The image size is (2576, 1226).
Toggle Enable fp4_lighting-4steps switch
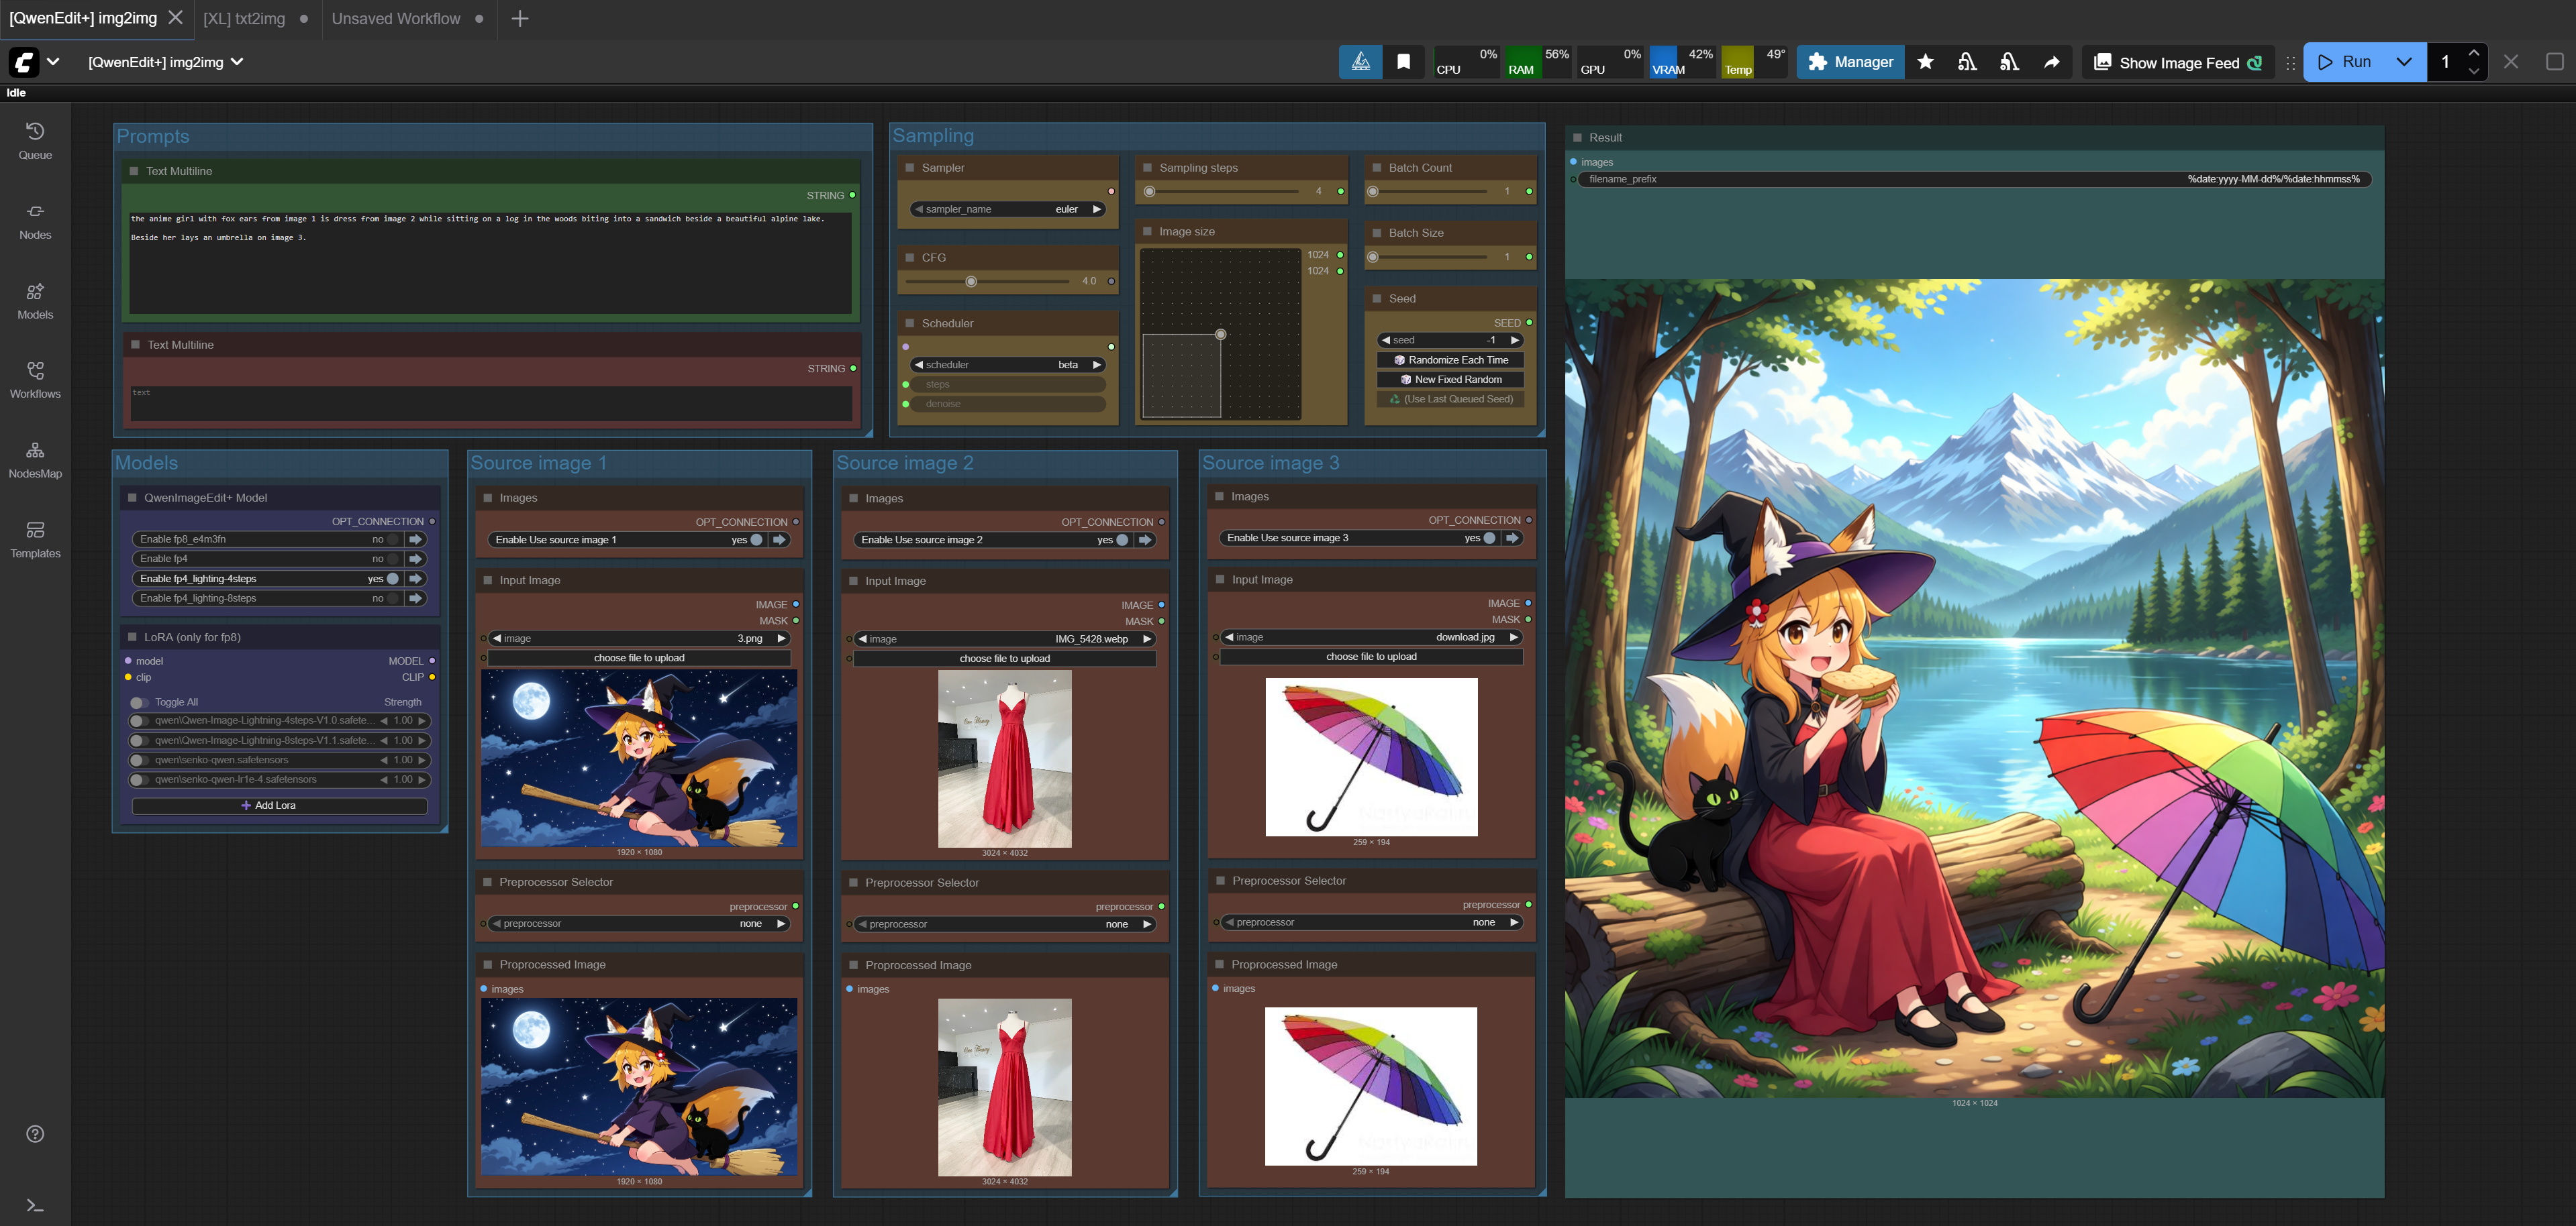(x=393, y=579)
